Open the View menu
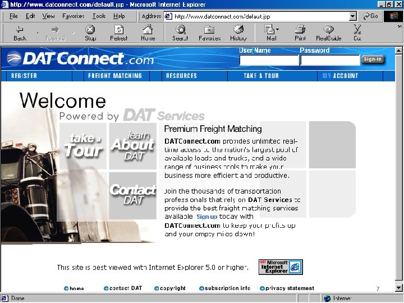 pyautogui.click(x=48, y=16)
